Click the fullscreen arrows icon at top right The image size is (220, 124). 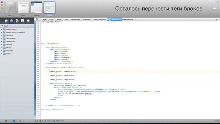click(x=218, y=1)
